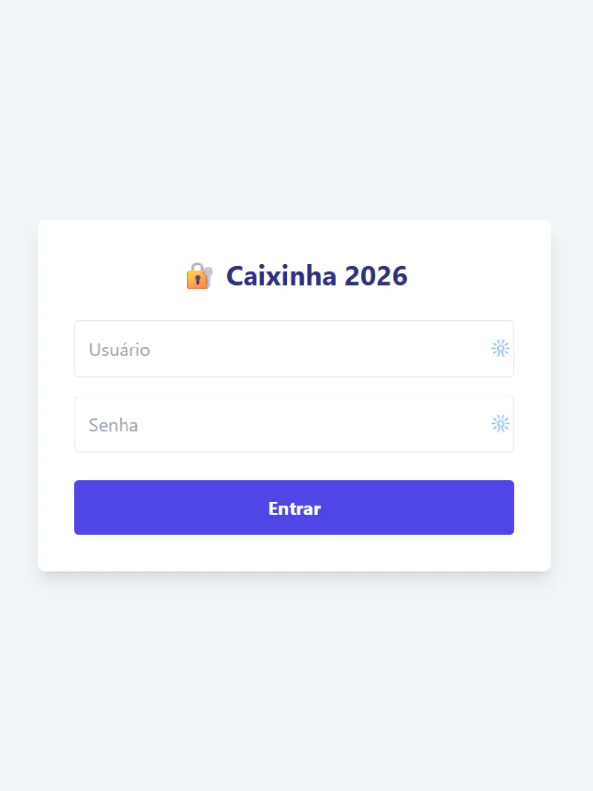
Task: Click the spinner icon in the Senha field
Action: [500, 424]
